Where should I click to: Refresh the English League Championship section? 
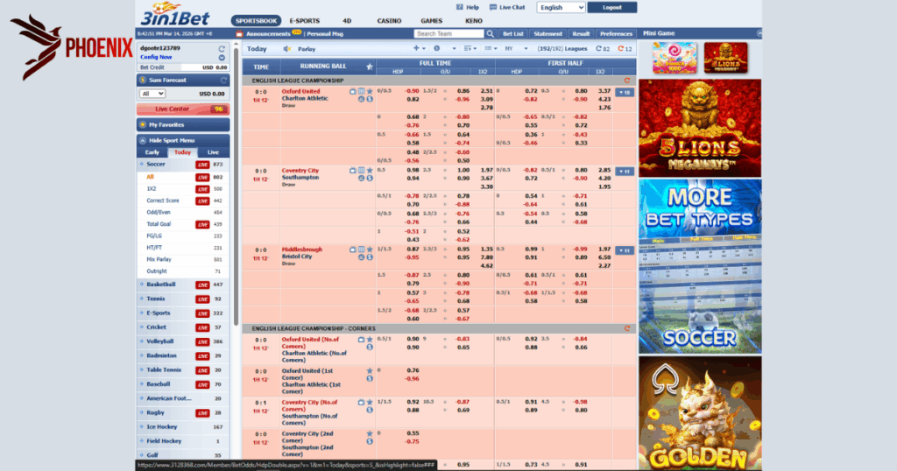626,81
